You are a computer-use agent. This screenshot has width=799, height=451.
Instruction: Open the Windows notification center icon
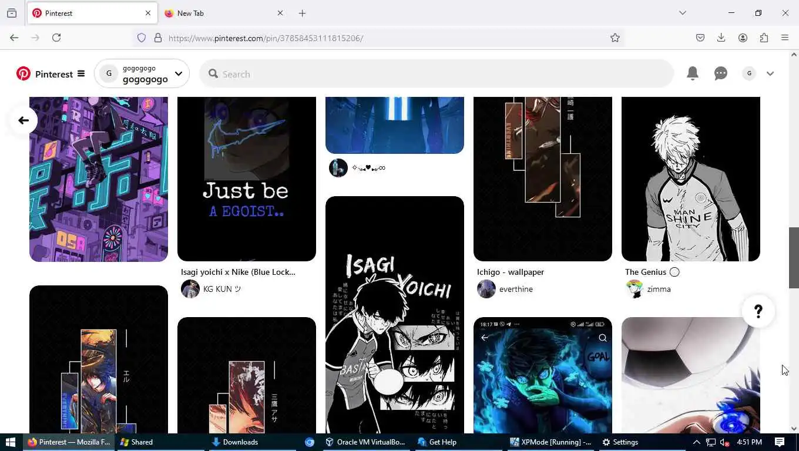780,442
